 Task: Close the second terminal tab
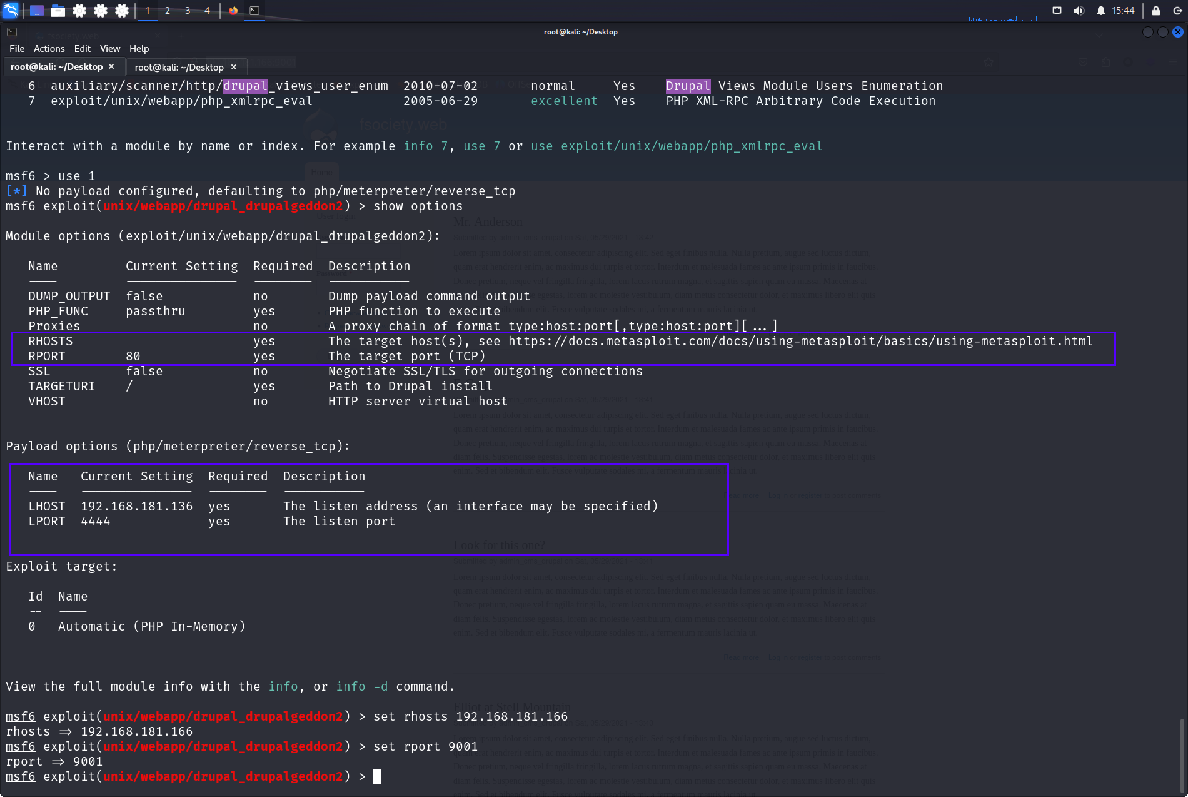pos(234,67)
